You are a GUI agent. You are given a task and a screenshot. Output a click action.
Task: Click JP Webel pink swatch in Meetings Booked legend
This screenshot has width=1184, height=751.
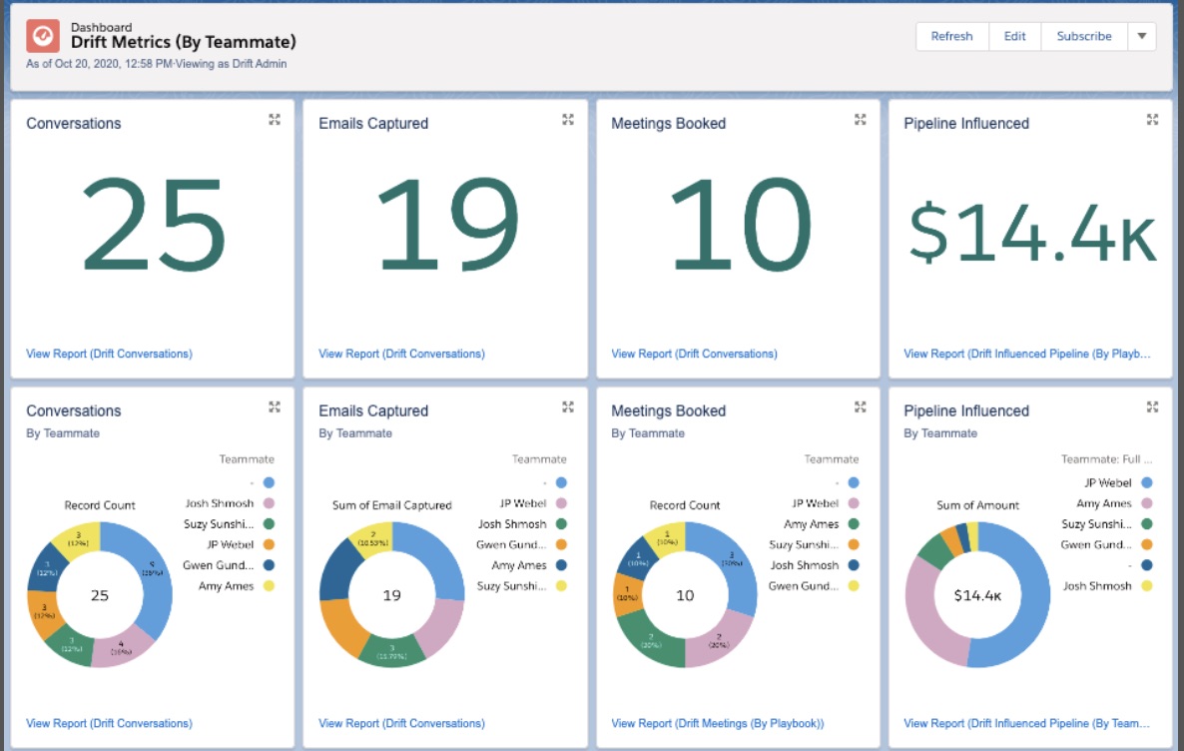pyautogui.click(x=854, y=503)
